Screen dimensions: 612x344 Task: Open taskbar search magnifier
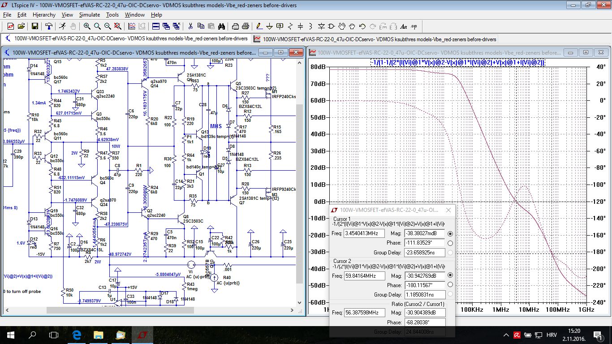tap(32, 335)
